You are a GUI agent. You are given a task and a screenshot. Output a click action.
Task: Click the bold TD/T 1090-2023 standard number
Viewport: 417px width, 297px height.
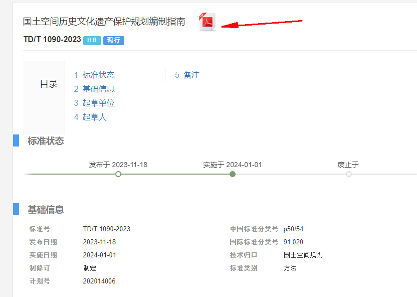pos(52,40)
